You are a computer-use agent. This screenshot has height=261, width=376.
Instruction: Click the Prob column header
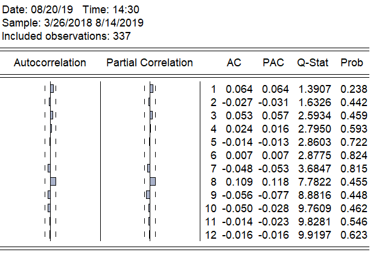352,63
